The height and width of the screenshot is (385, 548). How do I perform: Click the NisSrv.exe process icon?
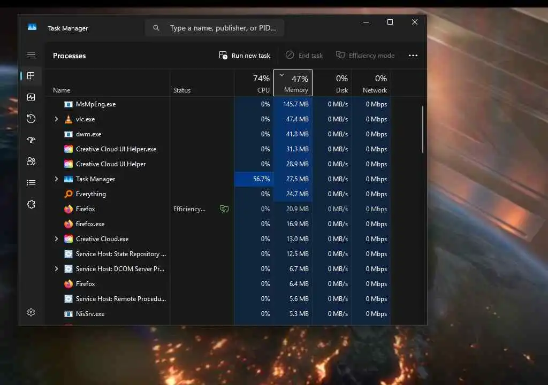tap(68, 314)
